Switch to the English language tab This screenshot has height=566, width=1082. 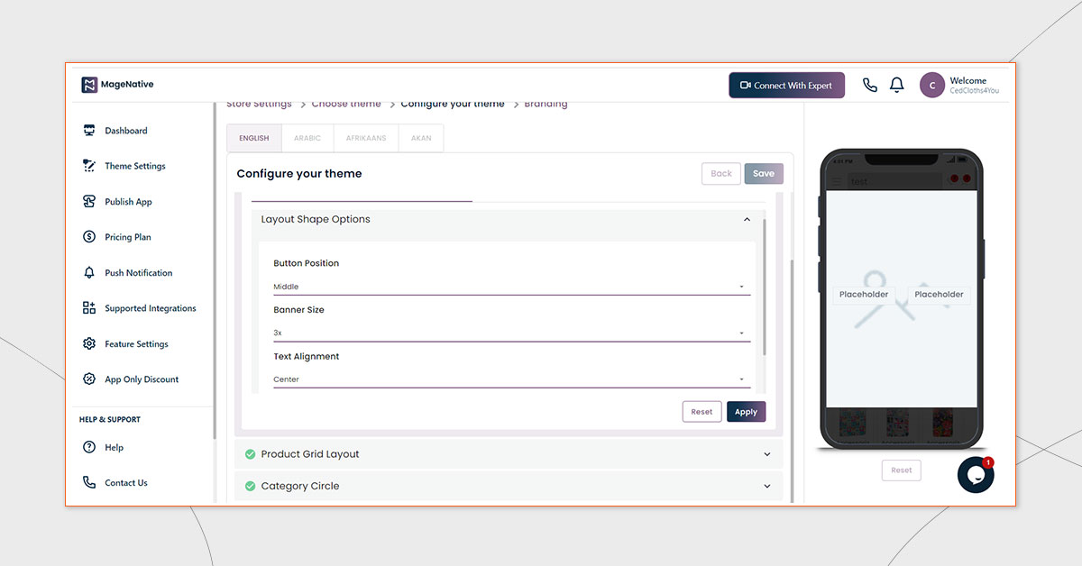click(254, 138)
